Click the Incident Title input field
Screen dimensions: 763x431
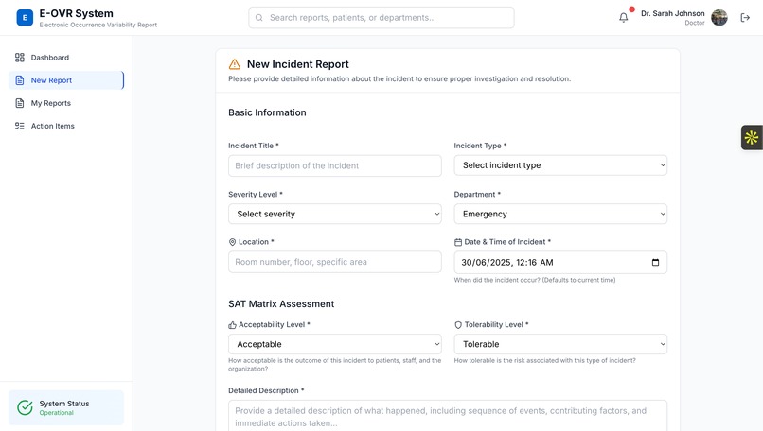click(x=335, y=165)
